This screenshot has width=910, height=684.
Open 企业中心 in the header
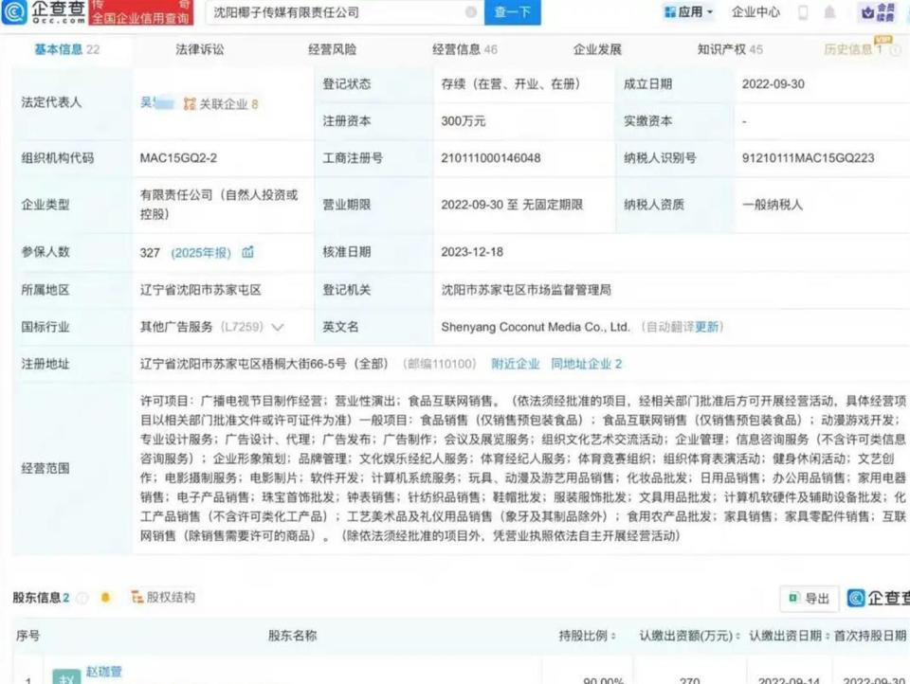(x=755, y=12)
